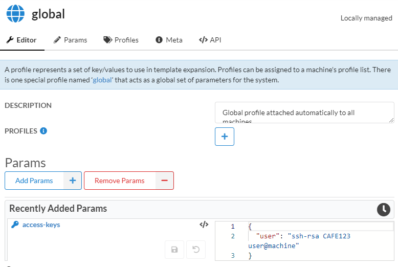Click the globe icon beside global title
The image size is (398, 267).
pos(16,14)
